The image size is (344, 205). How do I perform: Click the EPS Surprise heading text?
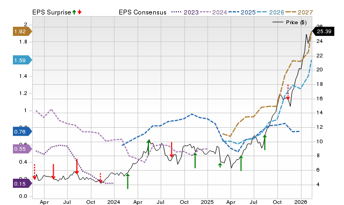click(52, 12)
